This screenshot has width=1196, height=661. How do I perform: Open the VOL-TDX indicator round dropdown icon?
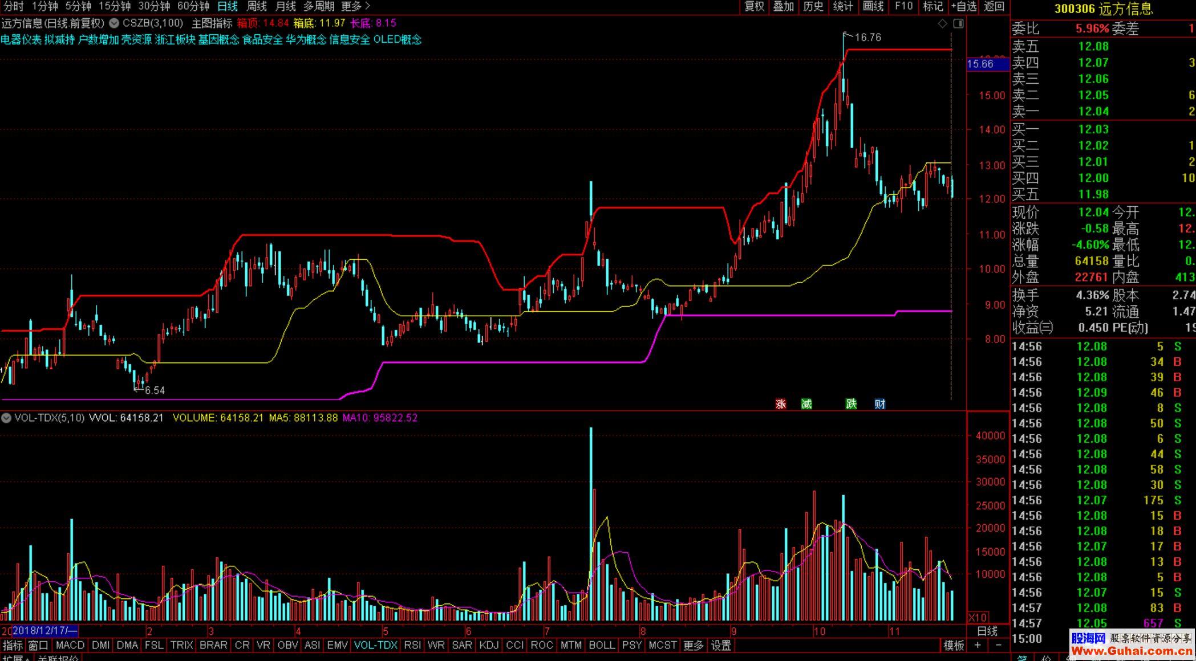(6, 418)
